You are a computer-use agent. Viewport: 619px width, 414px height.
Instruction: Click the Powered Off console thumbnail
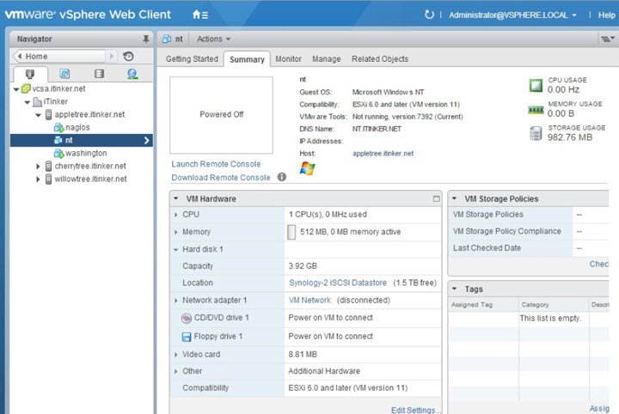point(221,115)
